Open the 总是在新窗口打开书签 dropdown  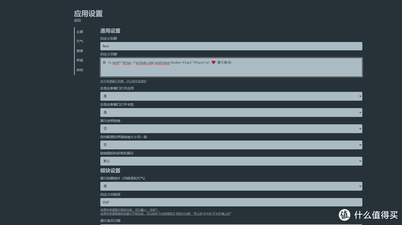231,112
